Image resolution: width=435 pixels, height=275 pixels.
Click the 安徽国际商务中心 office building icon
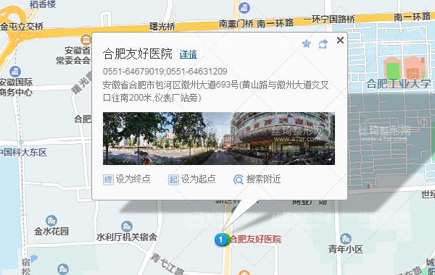(15, 72)
